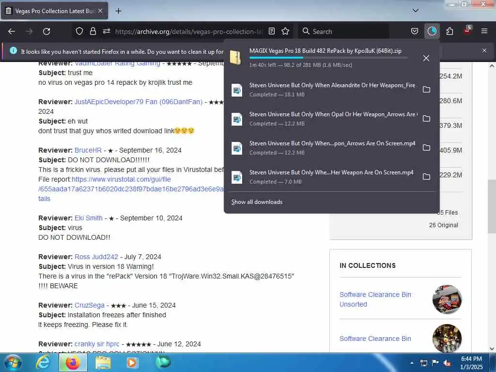Open Software Clearance Bin collection link
Image resolution: width=496 pixels, height=372 pixels.
click(375, 339)
